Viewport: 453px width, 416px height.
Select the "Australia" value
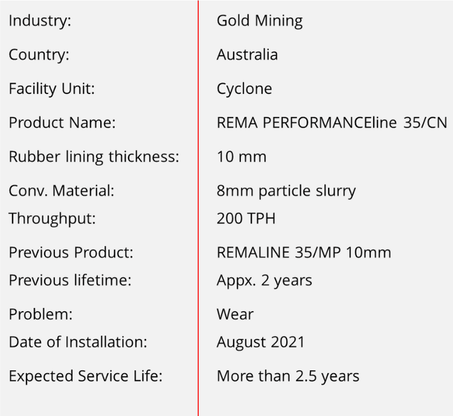pos(247,54)
